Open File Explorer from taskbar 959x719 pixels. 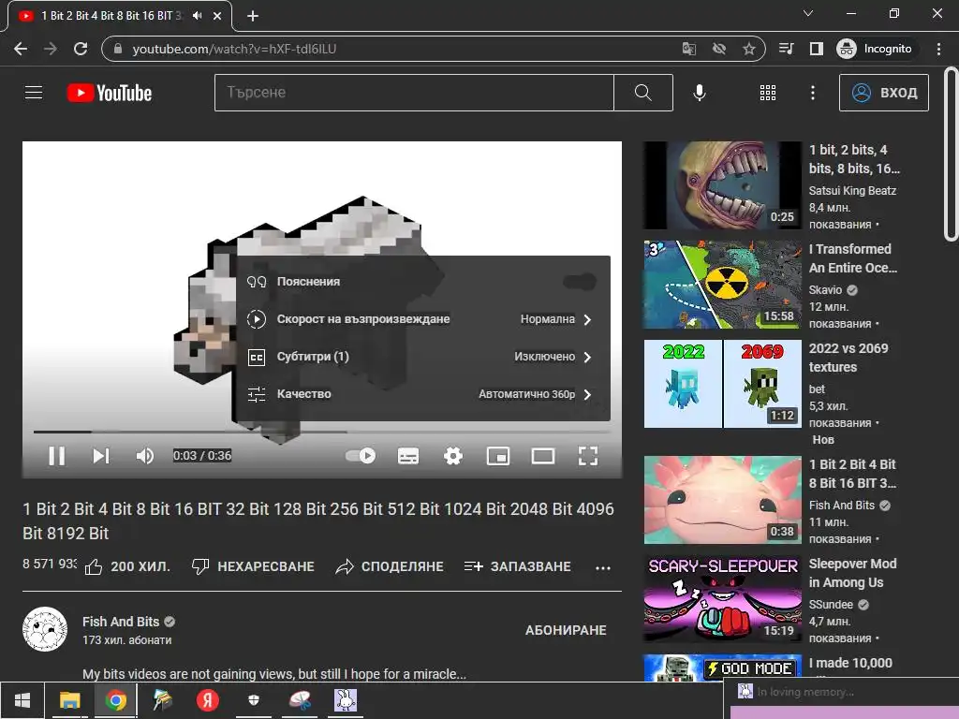point(69,700)
